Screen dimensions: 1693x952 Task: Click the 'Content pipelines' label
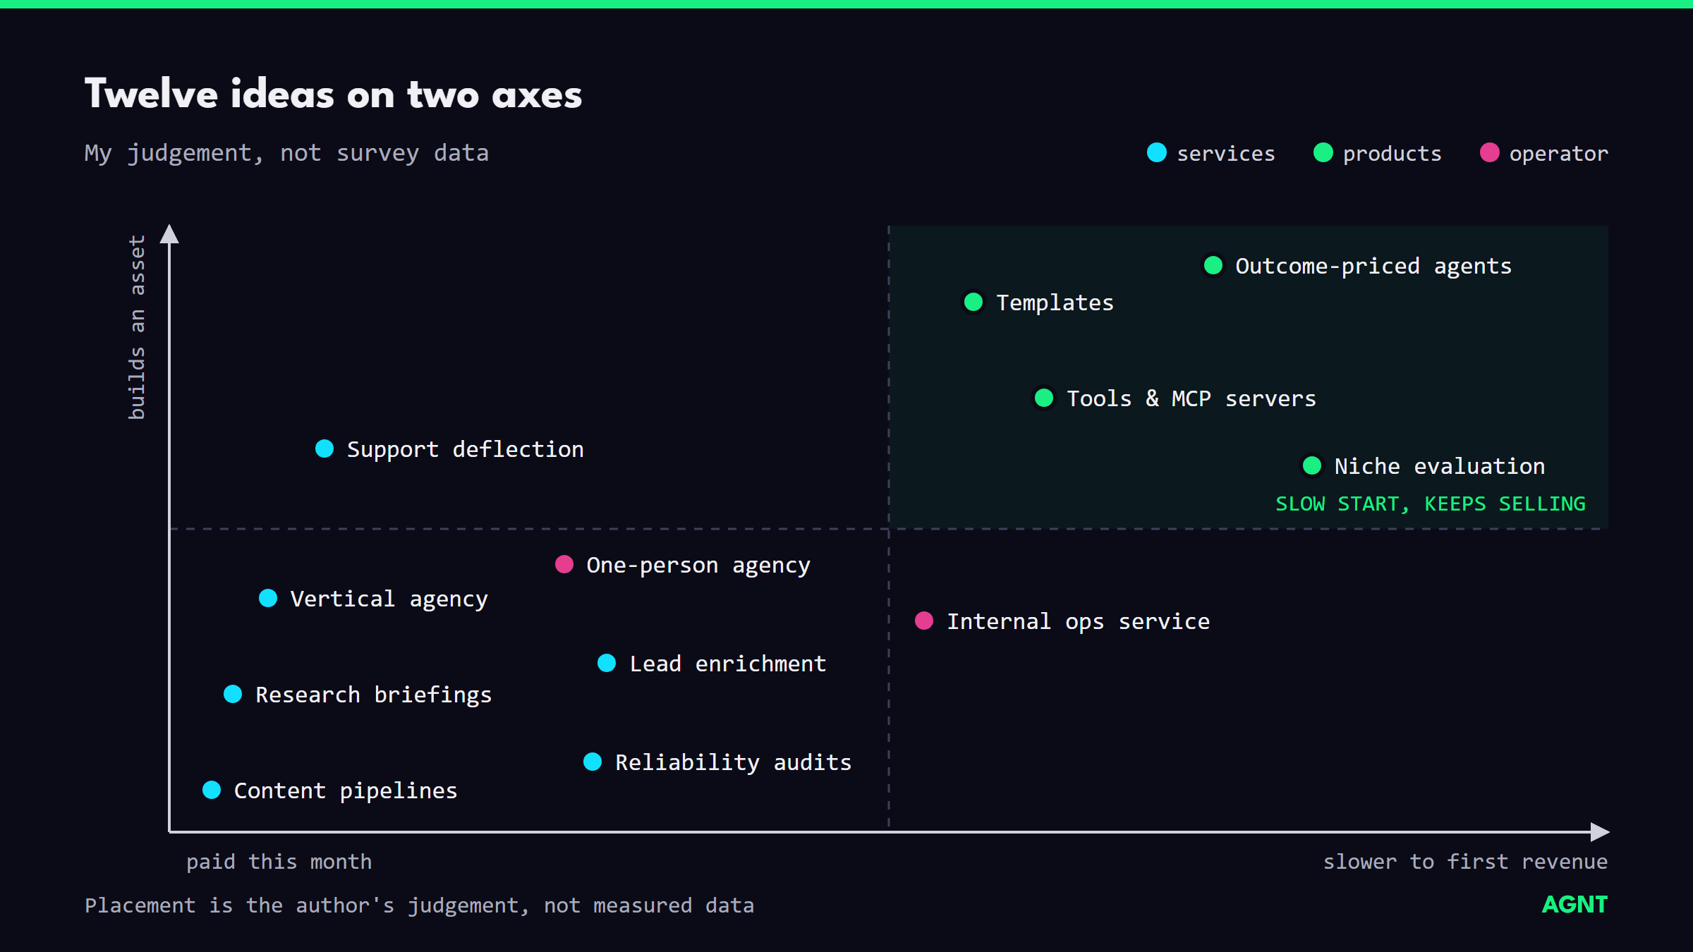click(346, 791)
